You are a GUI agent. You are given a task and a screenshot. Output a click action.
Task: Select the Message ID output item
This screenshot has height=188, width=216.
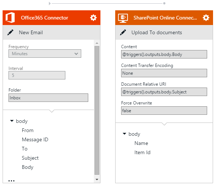click(35, 139)
